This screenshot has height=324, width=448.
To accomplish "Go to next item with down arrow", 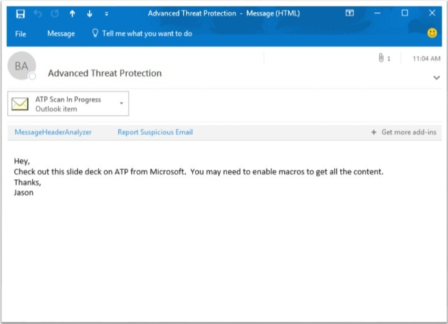I will 89,14.
